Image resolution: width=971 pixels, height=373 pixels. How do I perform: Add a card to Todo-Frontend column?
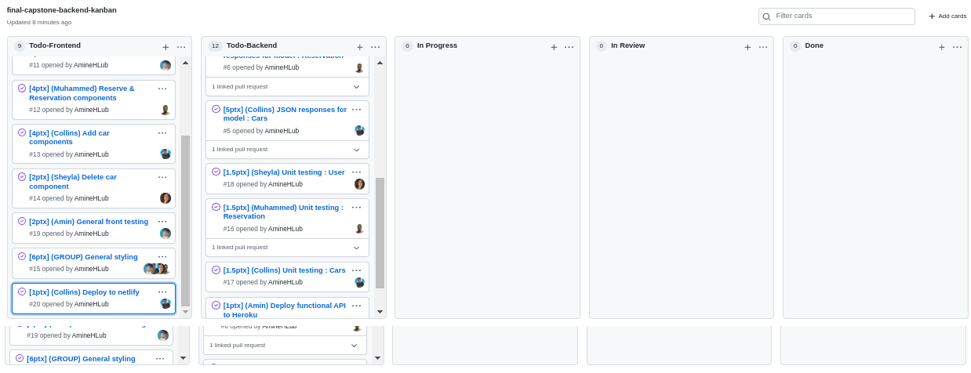[165, 47]
